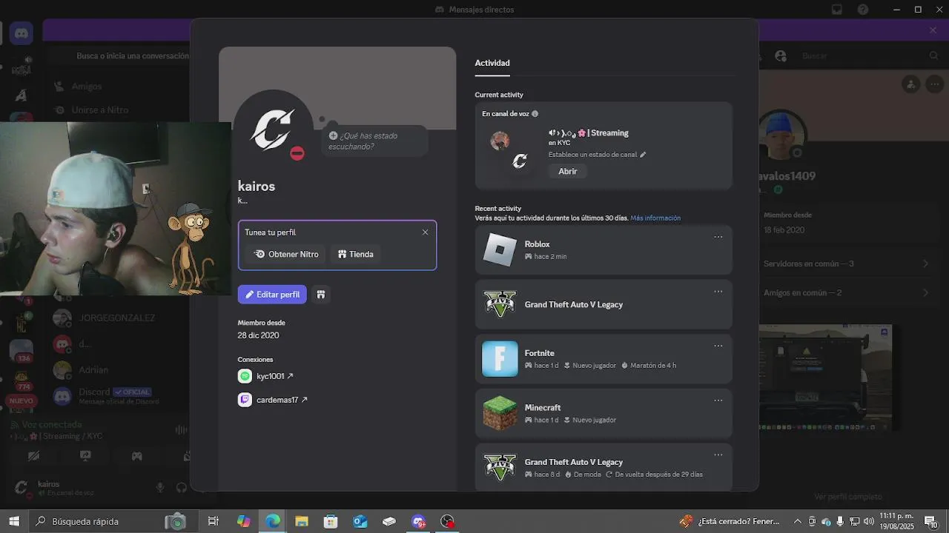
Task: Open the Tienda shop button
Action: [356, 254]
